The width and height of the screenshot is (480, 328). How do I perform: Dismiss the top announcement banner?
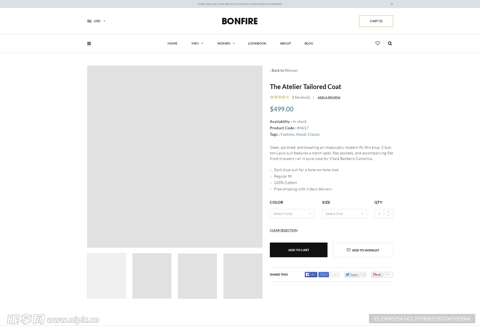pos(392,4)
